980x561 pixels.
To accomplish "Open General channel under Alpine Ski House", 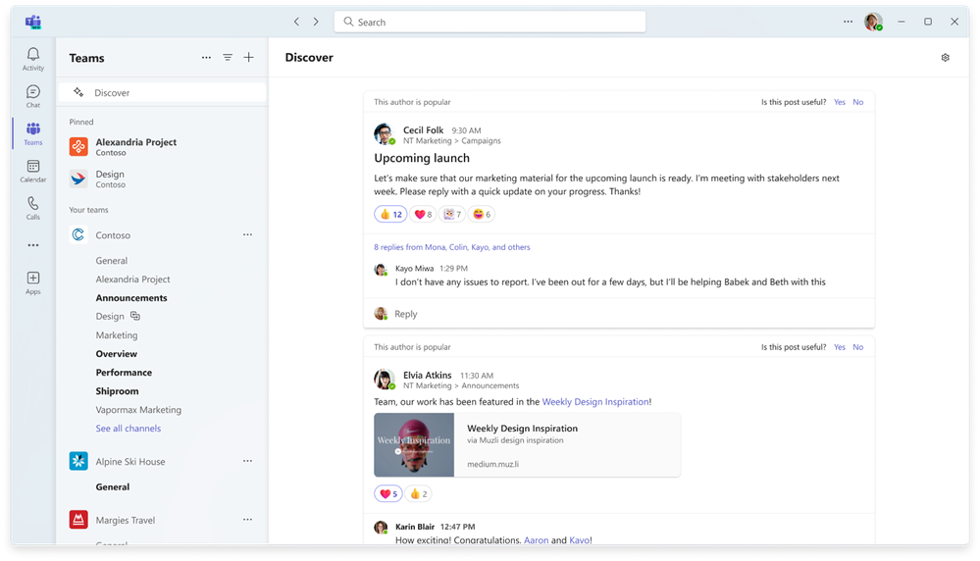I will (x=113, y=486).
